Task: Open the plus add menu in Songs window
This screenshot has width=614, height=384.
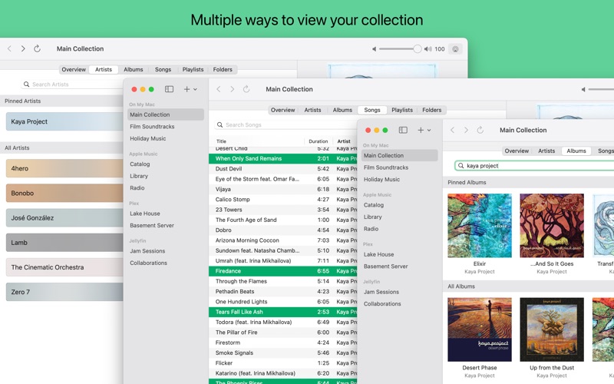Action: [190, 89]
